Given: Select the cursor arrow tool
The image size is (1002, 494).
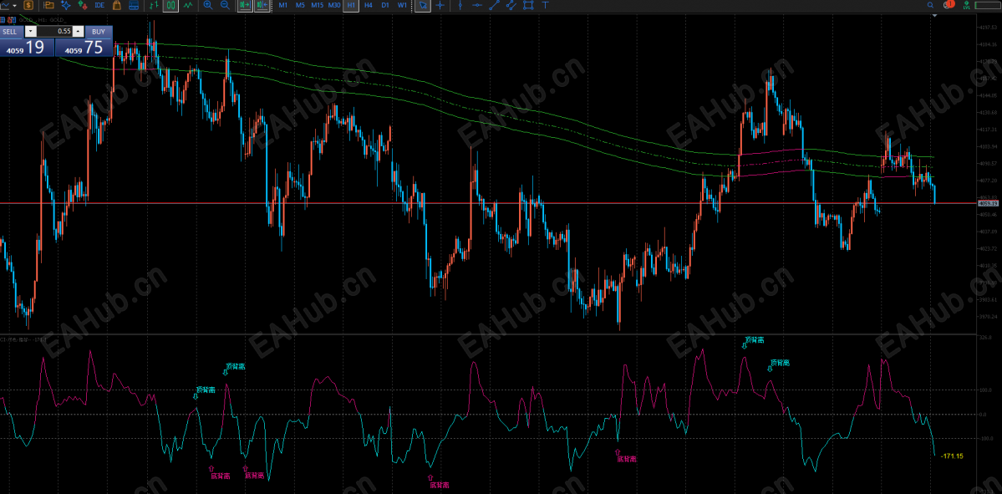Looking at the screenshot, I should tap(422, 5).
